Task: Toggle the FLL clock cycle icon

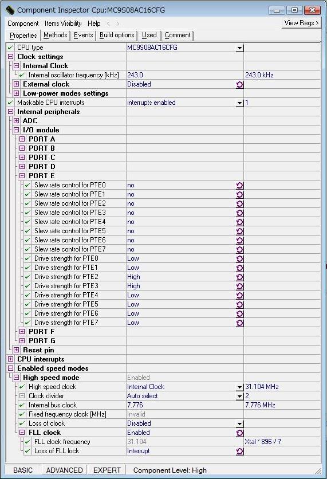Action: (x=240, y=433)
